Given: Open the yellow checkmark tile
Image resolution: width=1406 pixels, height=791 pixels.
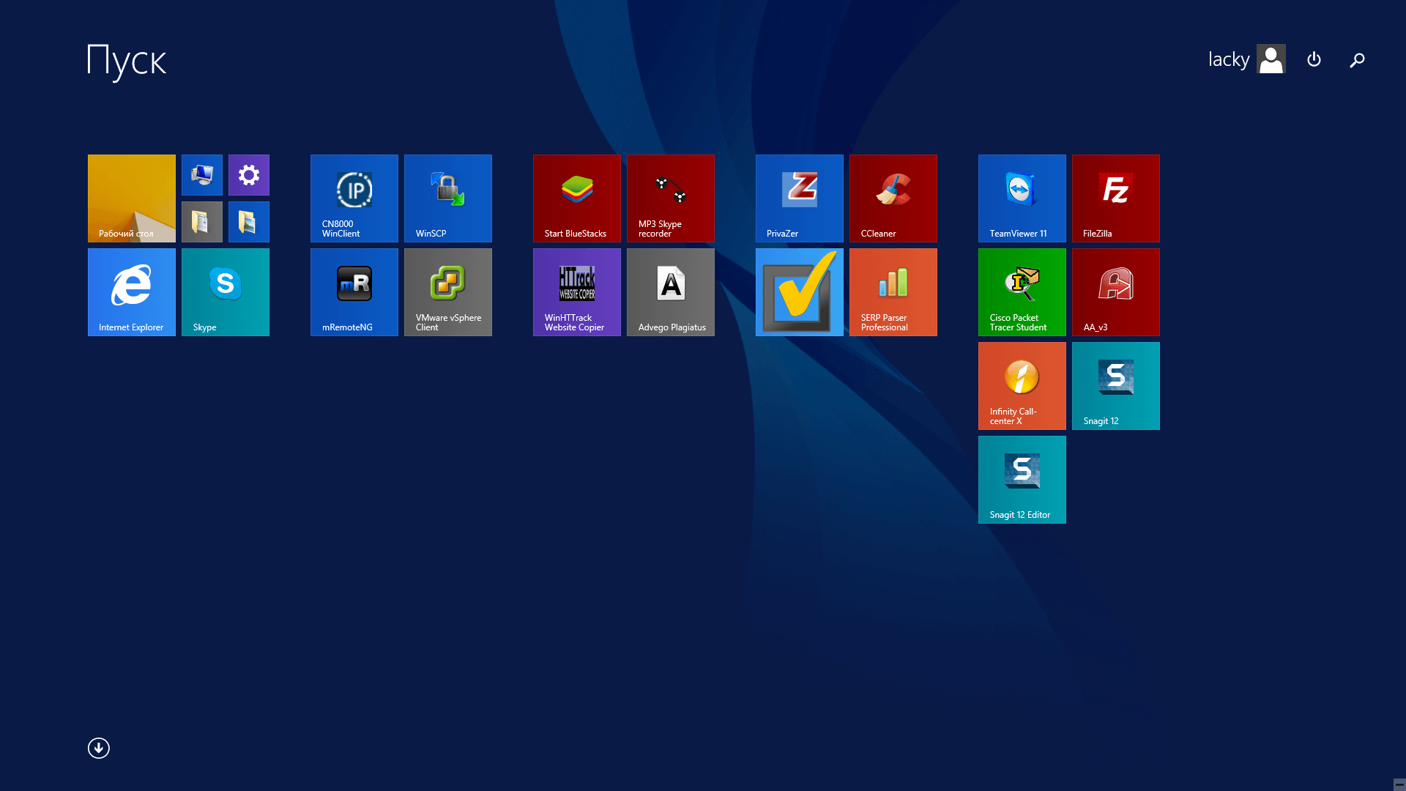Looking at the screenshot, I should click(800, 292).
